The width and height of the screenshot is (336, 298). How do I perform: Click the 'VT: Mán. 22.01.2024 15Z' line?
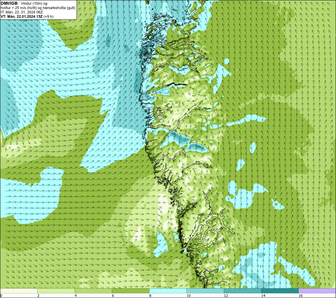22,16
